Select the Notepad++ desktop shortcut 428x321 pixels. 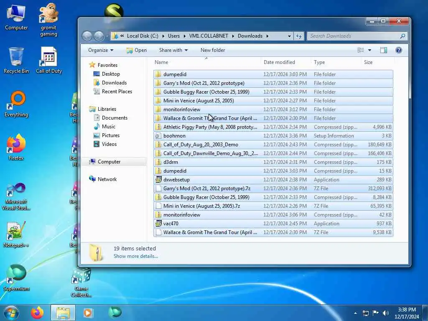pyautogui.click(x=16, y=234)
